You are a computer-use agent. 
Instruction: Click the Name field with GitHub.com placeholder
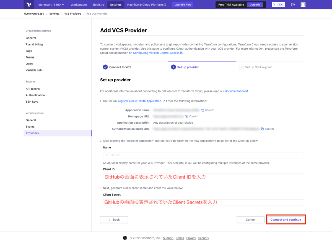[203, 155]
